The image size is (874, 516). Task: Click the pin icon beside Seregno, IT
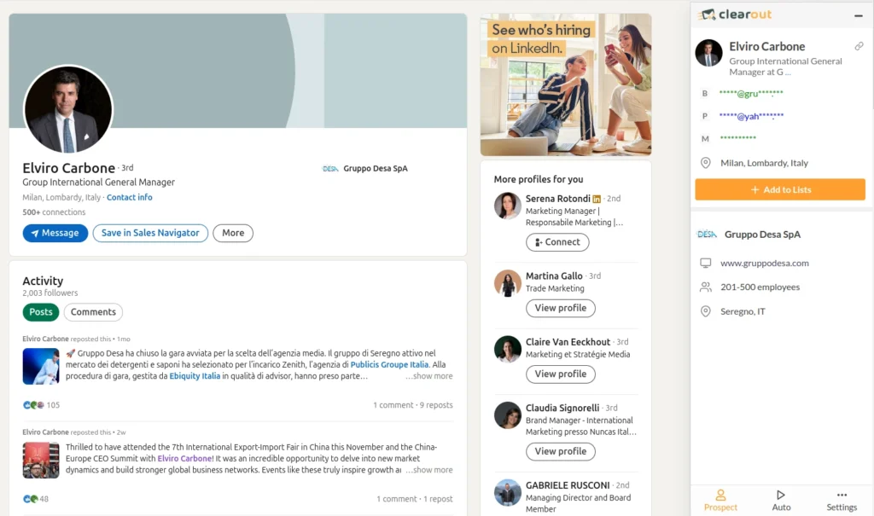(x=705, y=311)
